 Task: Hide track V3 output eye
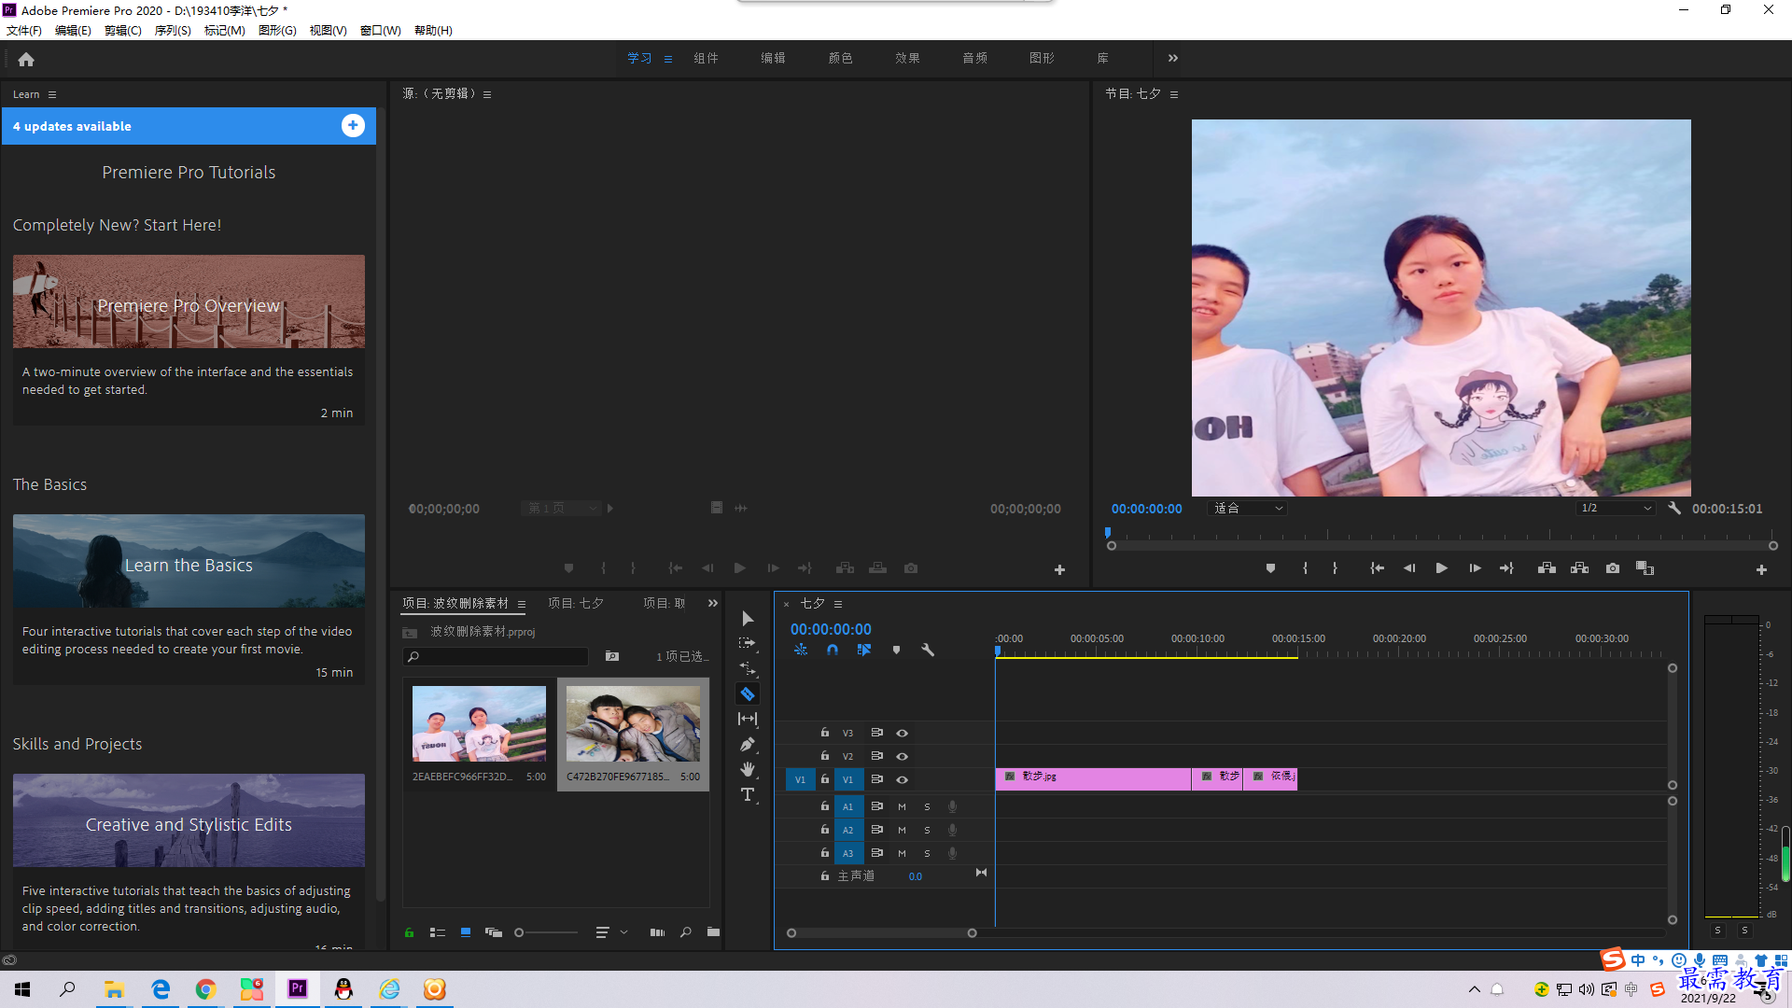(902, 734)
